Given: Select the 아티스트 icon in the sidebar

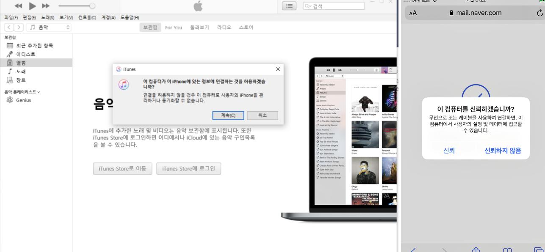Looking at the screenshot, I should (x=10, y=54).
